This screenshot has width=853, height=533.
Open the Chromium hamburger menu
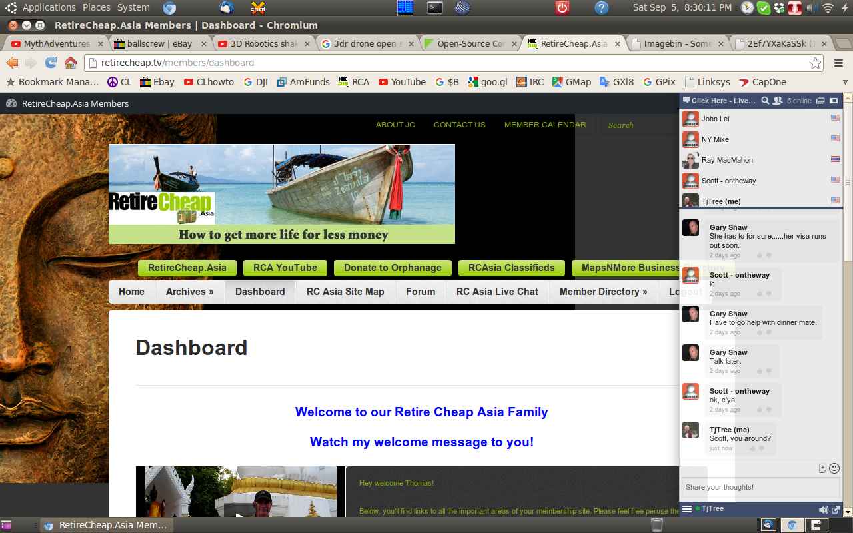click(x=838, y=63)
